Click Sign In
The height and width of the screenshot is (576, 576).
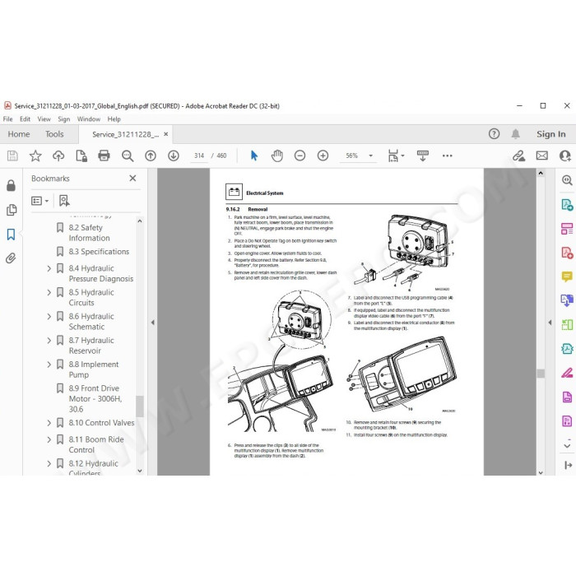(550, 134)
